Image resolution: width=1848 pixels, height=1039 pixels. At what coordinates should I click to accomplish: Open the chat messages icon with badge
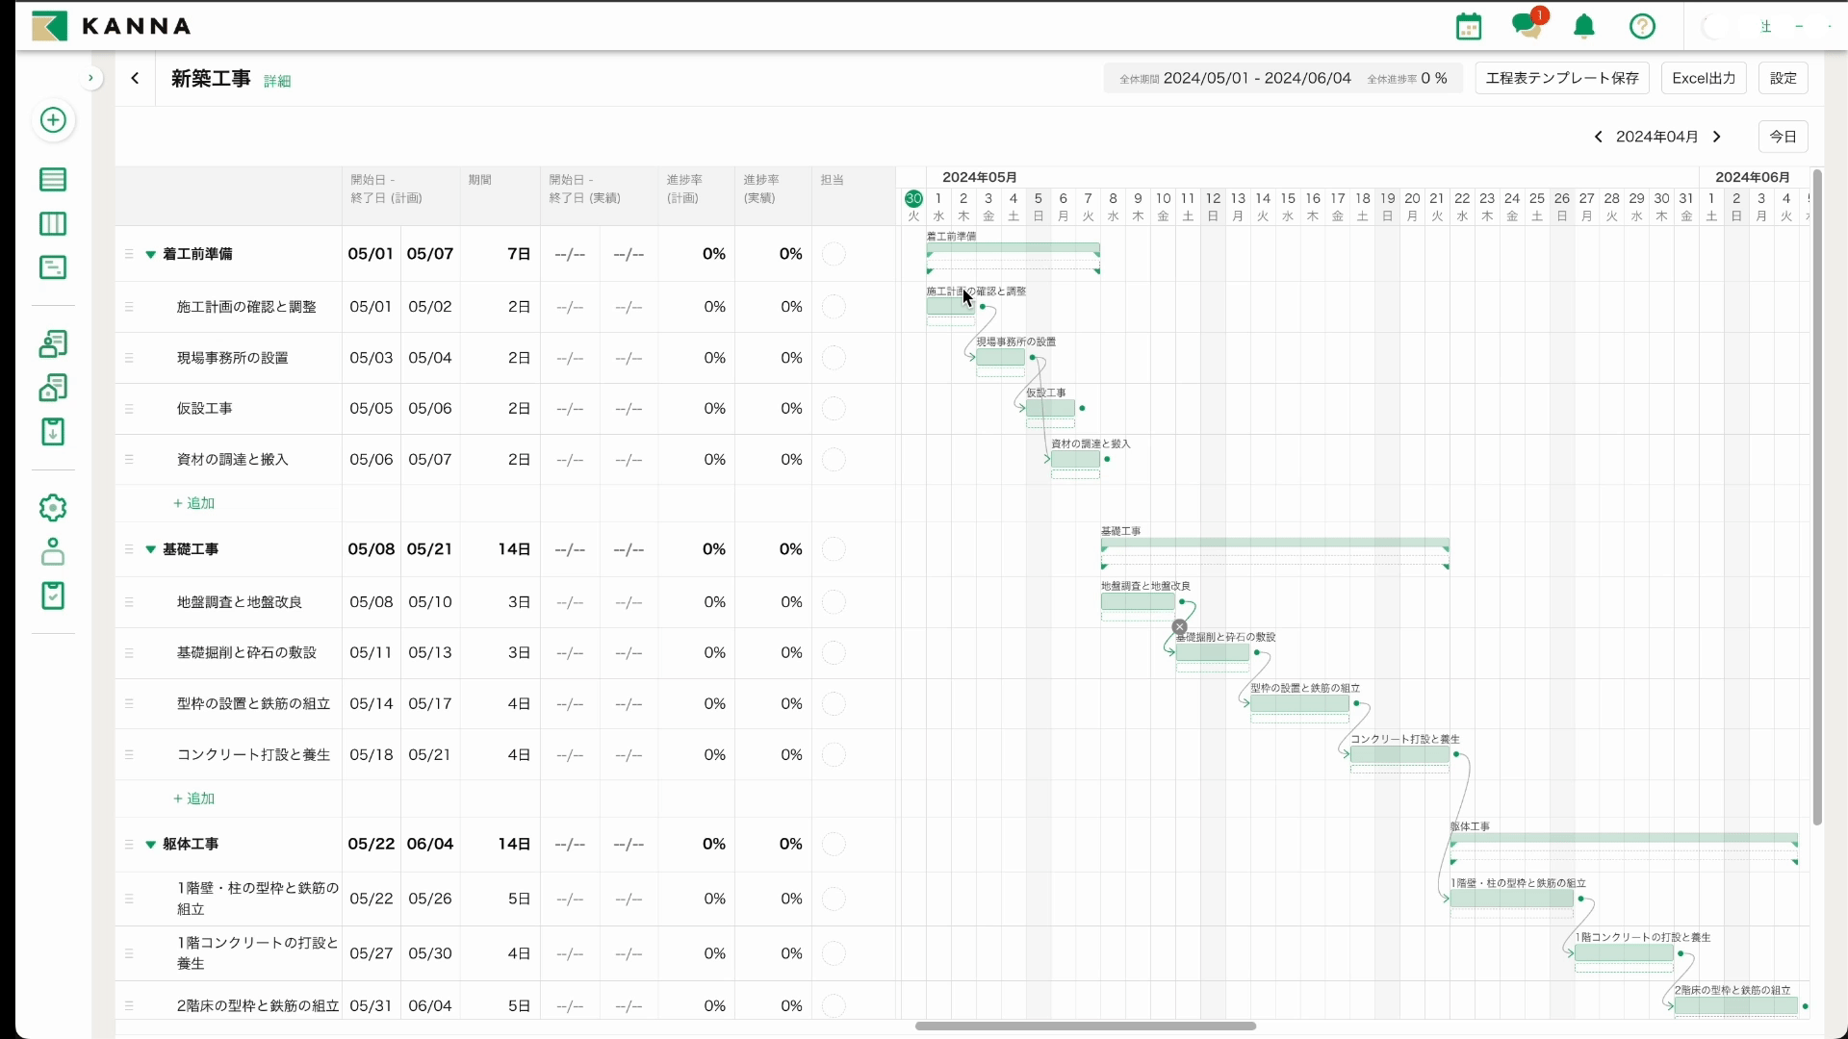(x=1527, y=26)
